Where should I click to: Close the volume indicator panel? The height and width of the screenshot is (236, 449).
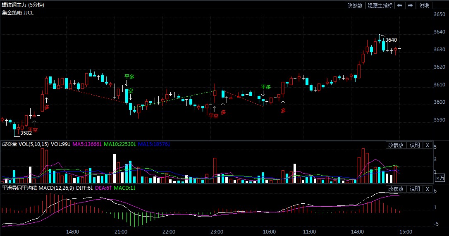pos(428,145)
